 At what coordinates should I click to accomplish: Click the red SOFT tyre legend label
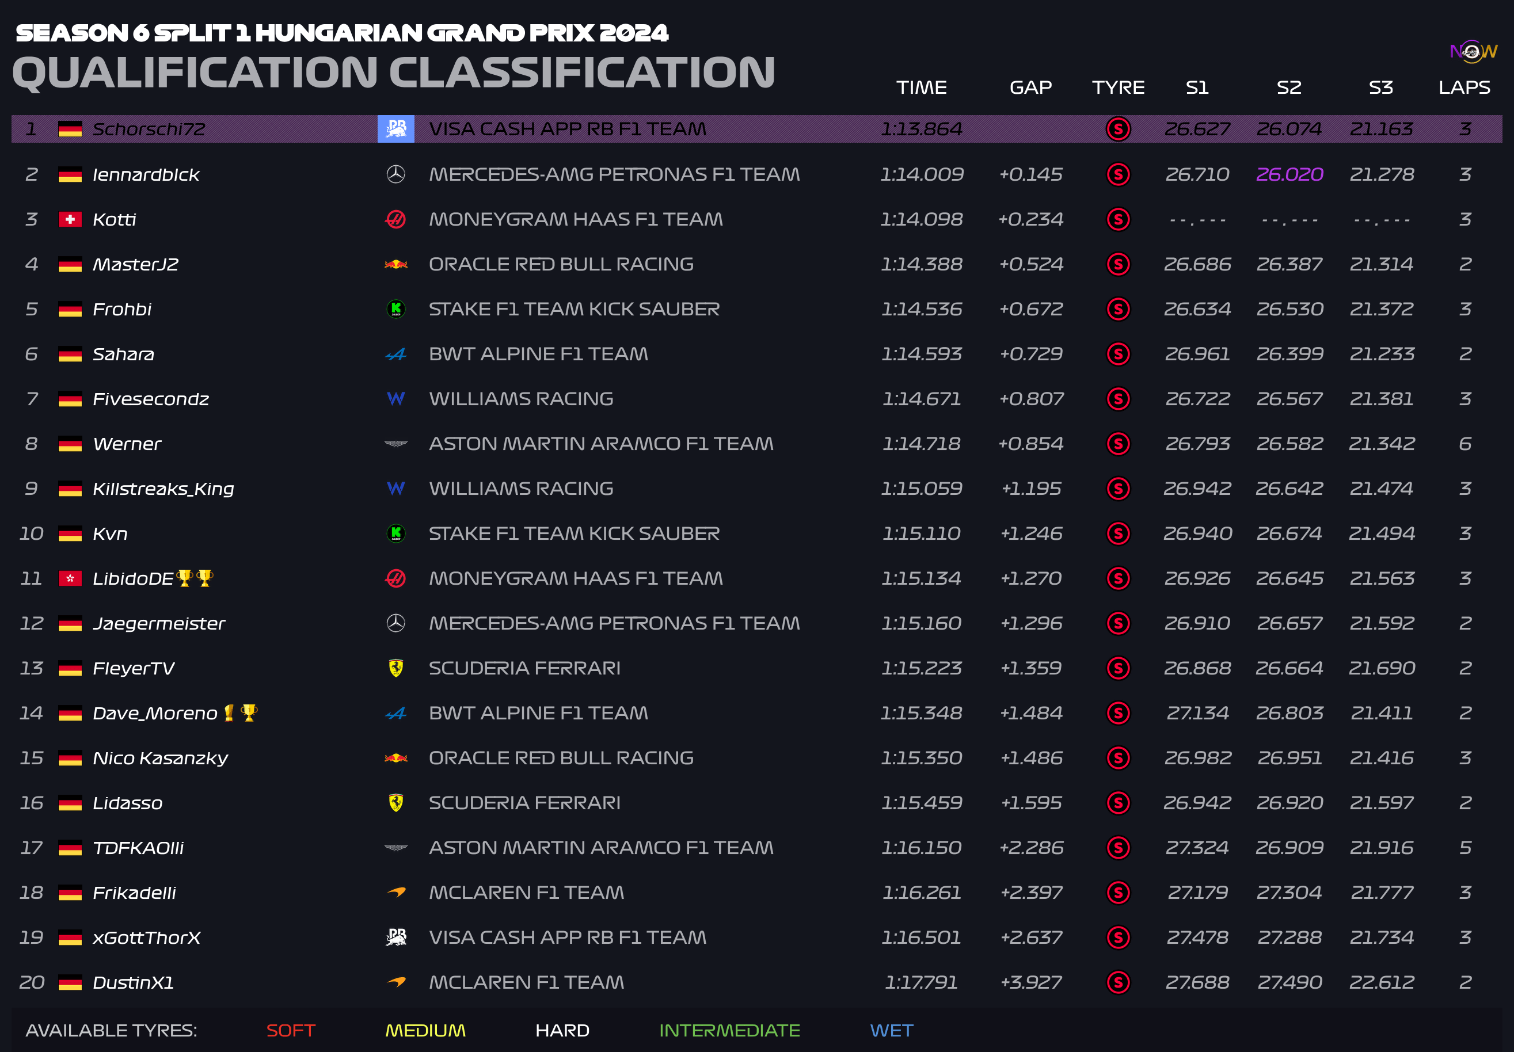(291, 1030)
